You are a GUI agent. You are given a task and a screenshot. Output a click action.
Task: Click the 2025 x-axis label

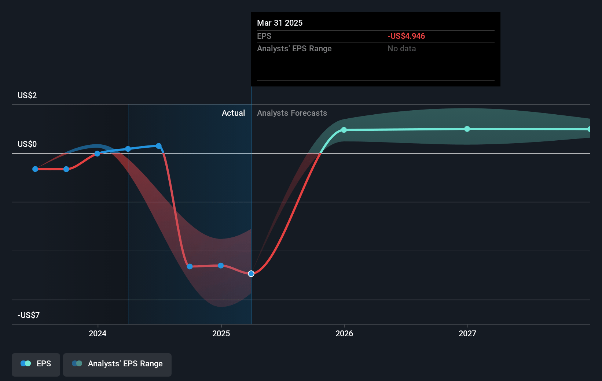point(221,333)
